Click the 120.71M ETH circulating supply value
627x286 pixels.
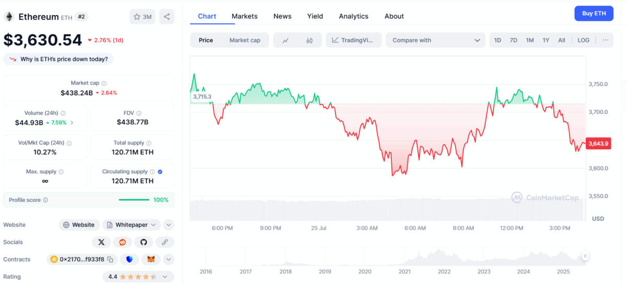point(133,181)
